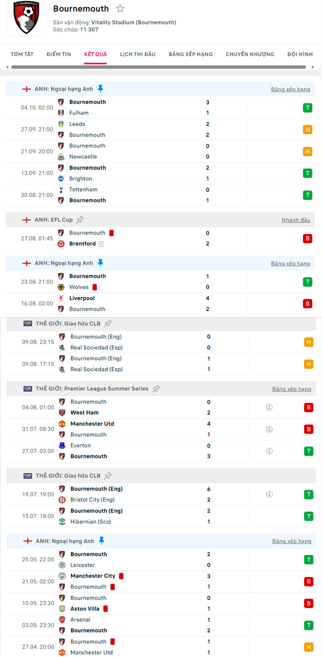
Task: Click the Bournemouth club crest logo
Action: pyautogui.click(x=26, y=18)
